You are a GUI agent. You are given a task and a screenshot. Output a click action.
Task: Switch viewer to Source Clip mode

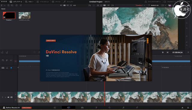(98, 5)
